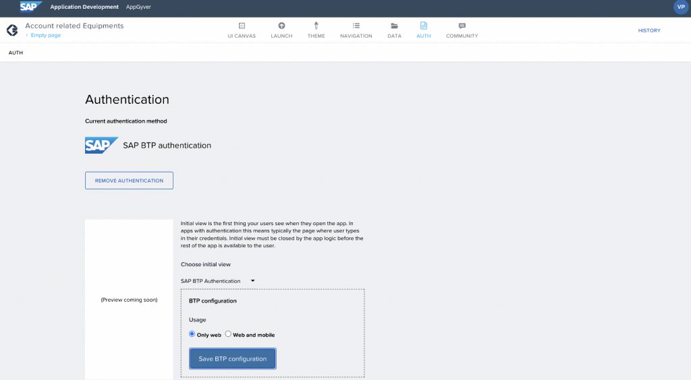The height and width of the screenshot is (380, 691).
Task: Click the Choose initial view label
Action: tap(205, 264)
